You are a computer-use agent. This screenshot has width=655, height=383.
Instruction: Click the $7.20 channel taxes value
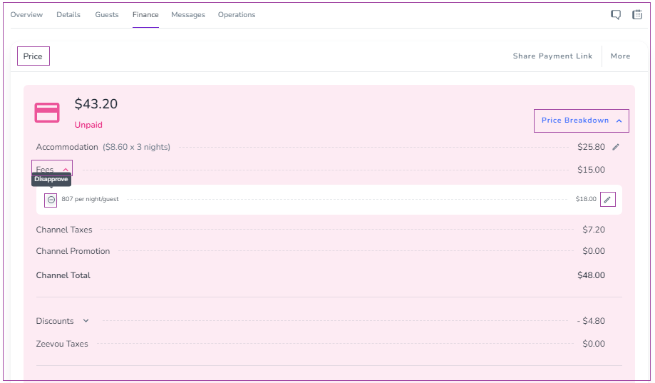(594, 230)
